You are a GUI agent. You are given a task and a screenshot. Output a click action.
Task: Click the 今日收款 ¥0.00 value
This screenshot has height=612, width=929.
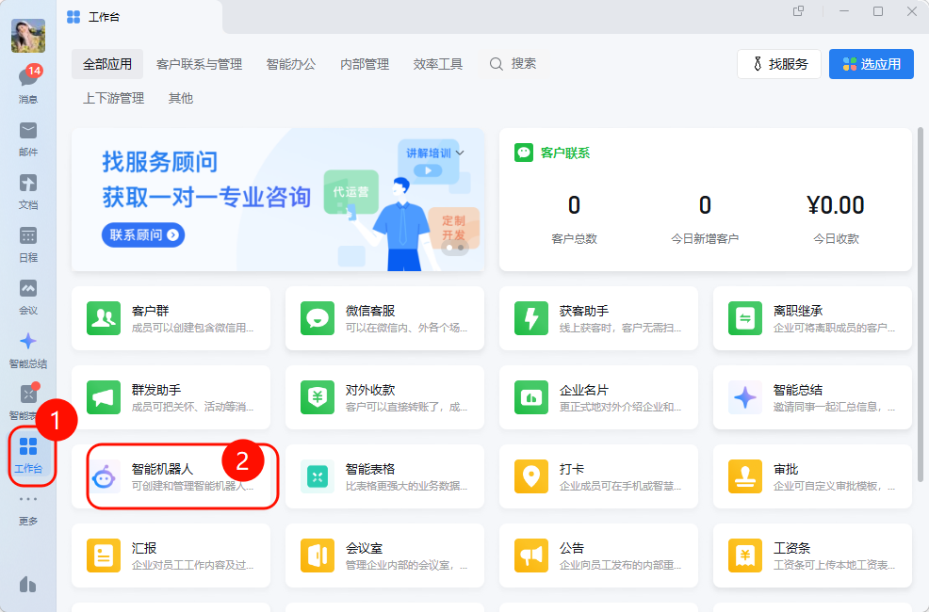click(x=836, y=205)
